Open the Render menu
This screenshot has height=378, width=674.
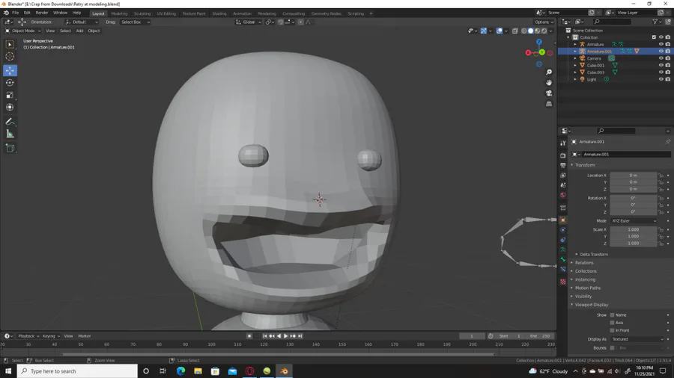42,13
